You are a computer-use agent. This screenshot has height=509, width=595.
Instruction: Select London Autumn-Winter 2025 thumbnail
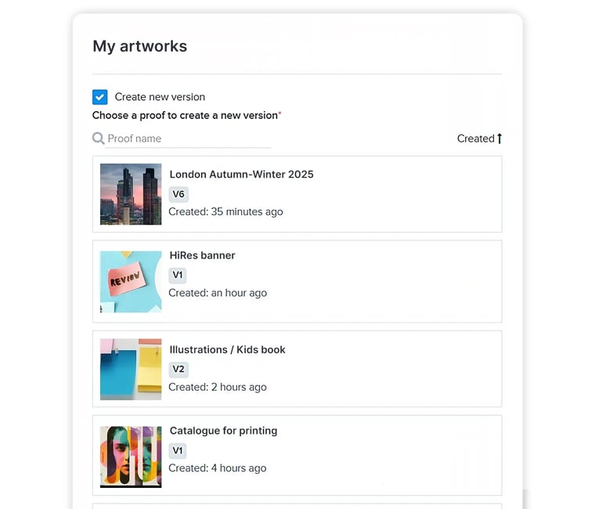coord(131,194)
